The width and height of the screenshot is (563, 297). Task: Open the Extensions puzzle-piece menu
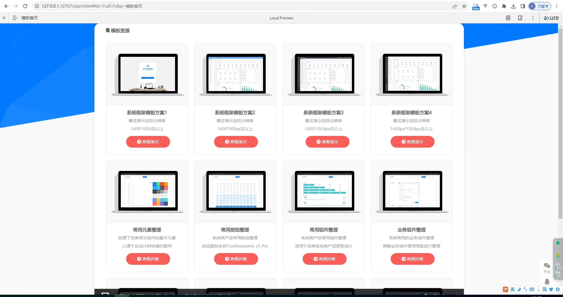[x=504, y=6]
